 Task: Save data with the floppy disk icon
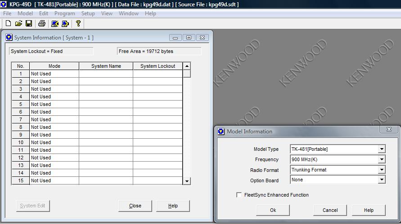tap(29, 23)
